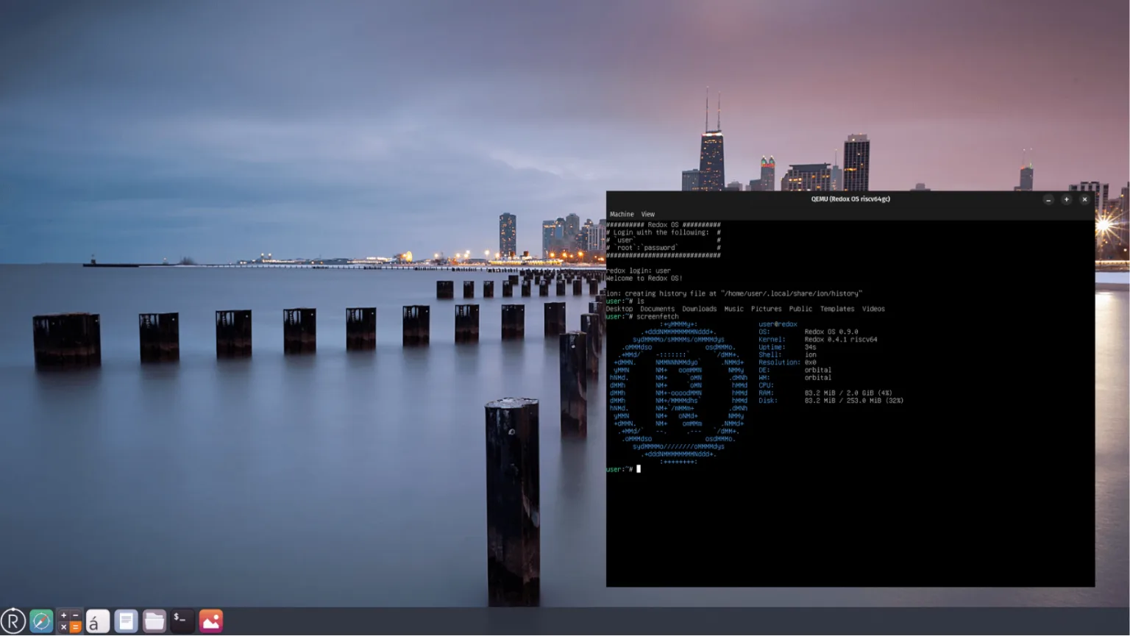
Task: Click the QEMU window title bar
Action: (x=850, y=199)
